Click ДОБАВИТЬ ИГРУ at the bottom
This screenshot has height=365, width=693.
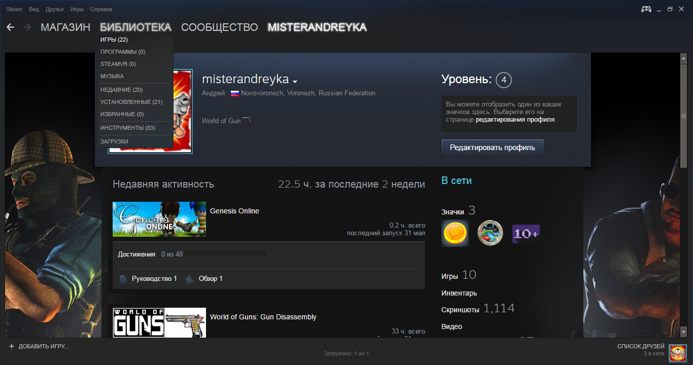44,346
